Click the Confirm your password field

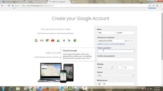(x=116, y=59)
